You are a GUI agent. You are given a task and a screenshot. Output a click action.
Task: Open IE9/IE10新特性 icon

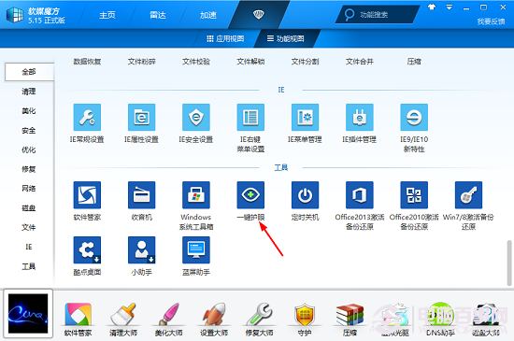(414, 118)
